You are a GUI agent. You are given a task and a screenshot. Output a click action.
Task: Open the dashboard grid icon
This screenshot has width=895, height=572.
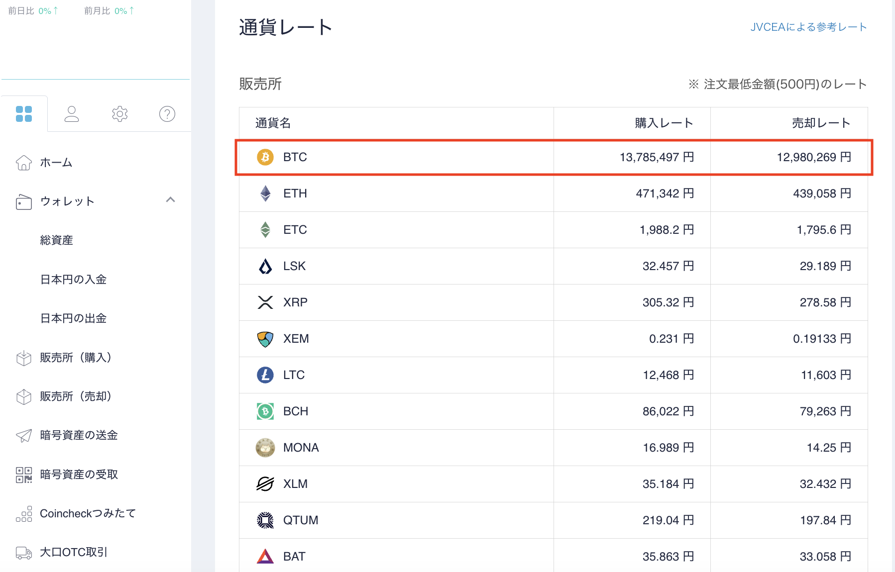tap(23, 115)
